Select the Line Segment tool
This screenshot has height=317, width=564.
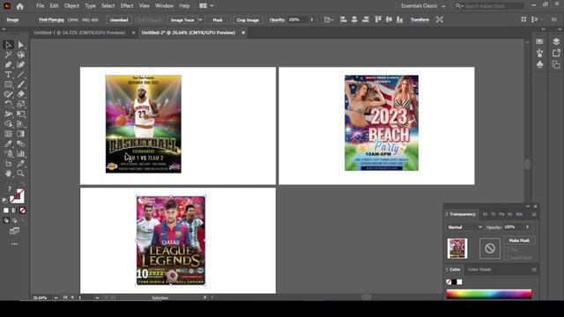(21, 75)
